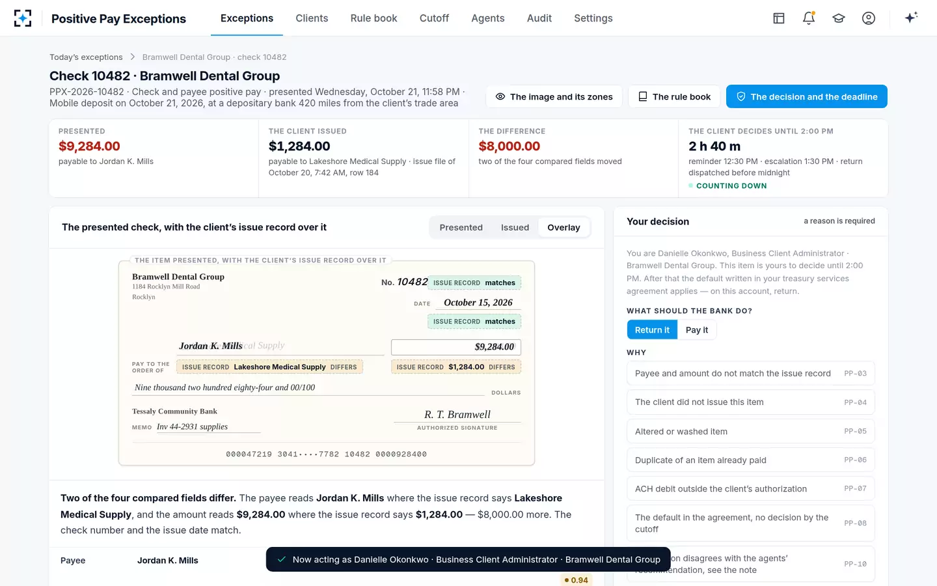Open The rule book button

[674, 96]
